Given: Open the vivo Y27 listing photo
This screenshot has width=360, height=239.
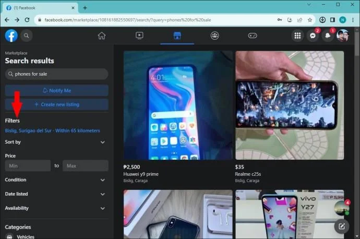Looking at the screenshot, I should [x=290, y=214].
